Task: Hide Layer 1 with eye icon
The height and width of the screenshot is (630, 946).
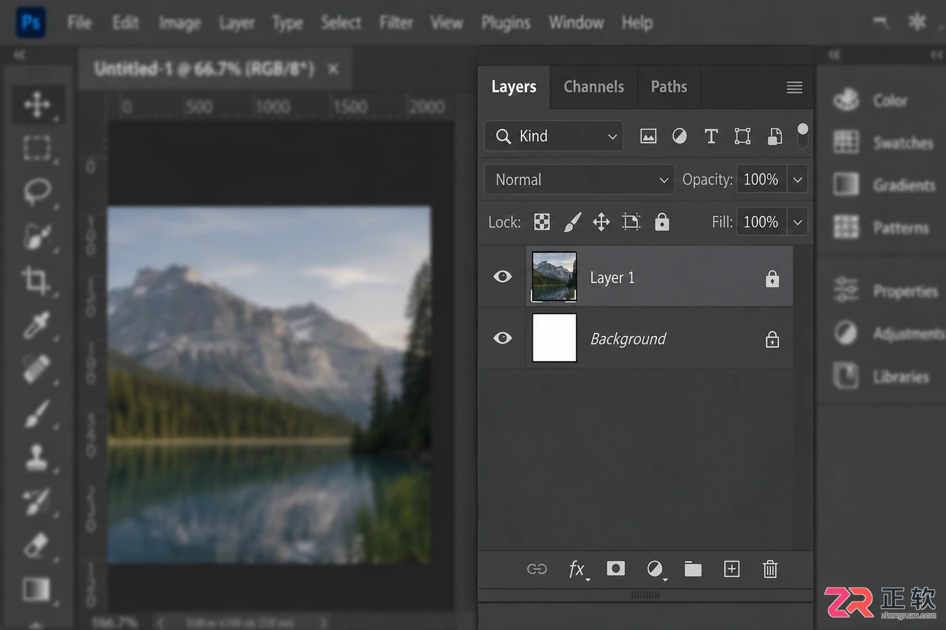Action: tap(503, 276)
